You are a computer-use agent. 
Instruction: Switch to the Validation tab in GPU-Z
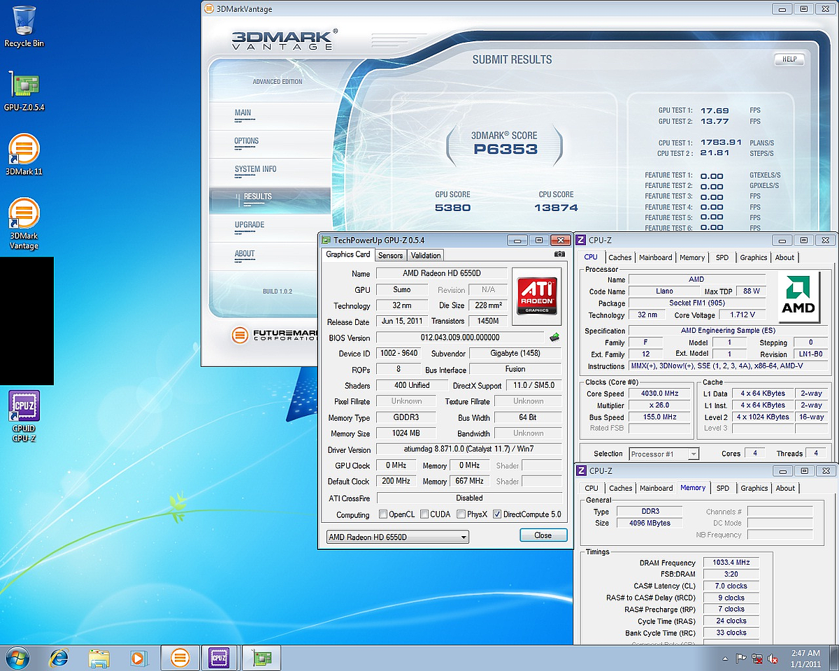426,255
